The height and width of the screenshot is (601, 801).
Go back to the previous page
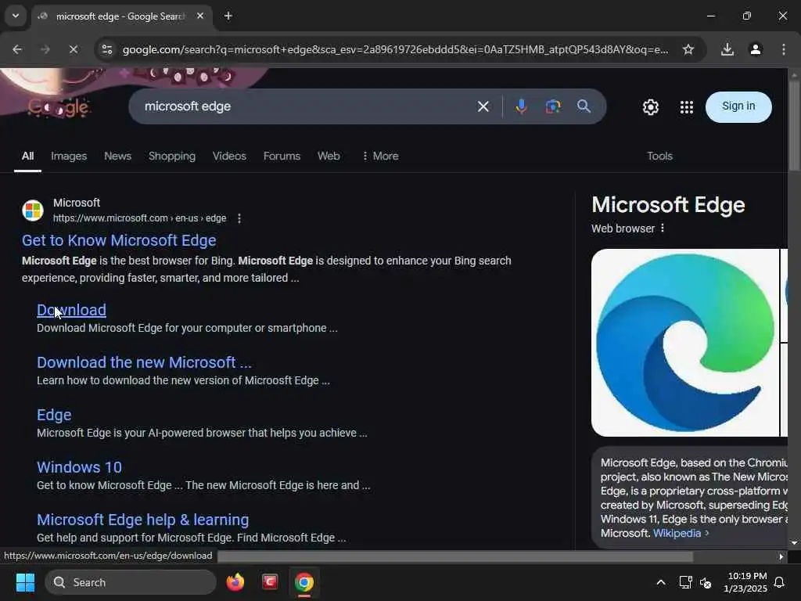coord(17,49)
